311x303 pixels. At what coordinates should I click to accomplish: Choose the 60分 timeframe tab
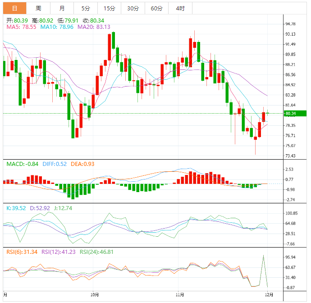tap(156, 8)
